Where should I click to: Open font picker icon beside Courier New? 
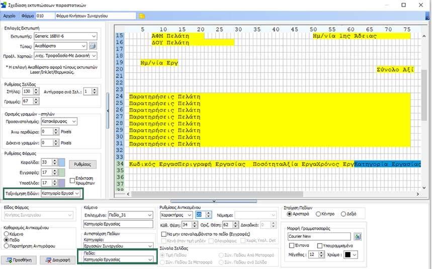(358, 236)
